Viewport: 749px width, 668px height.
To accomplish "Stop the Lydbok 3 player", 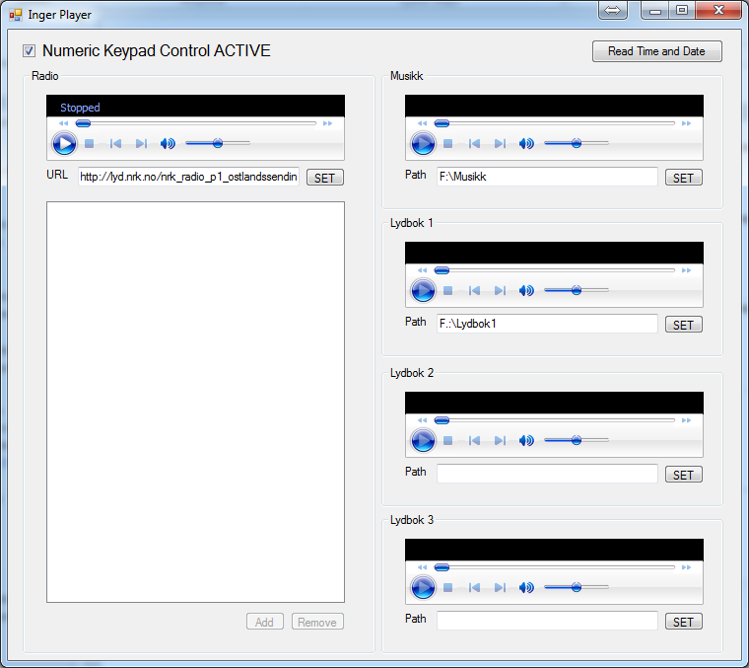I will click(x=447, y=587).
